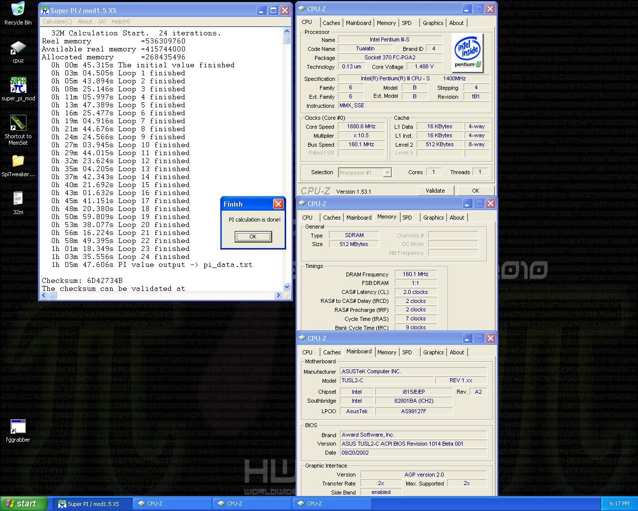Select SPD tab in Memory CPU-Z window
Viewport: 638px width, 511px height.
(407, 218)
